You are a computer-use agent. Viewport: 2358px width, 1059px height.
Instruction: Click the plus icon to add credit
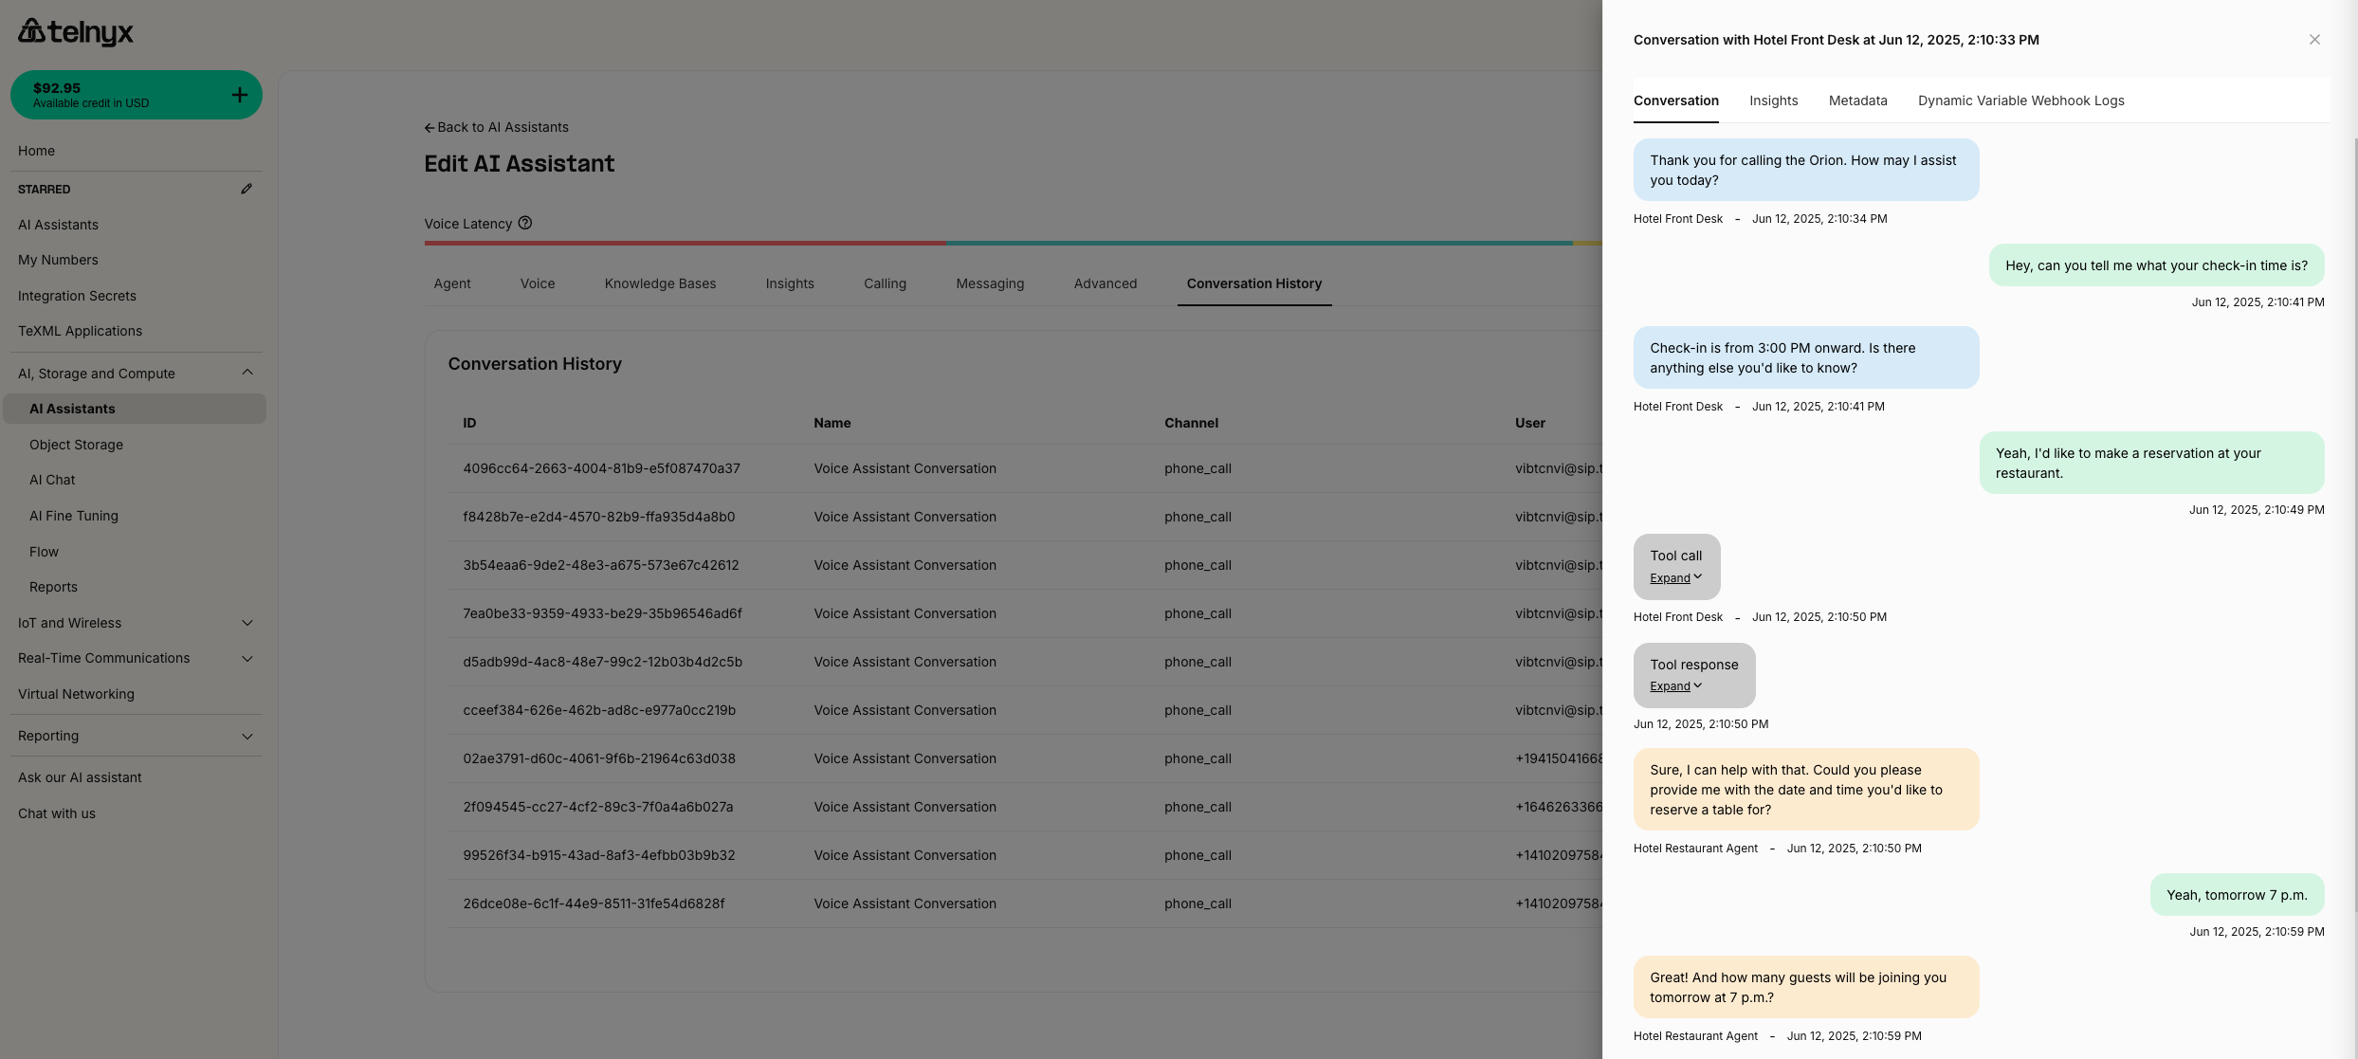(240, 94)
